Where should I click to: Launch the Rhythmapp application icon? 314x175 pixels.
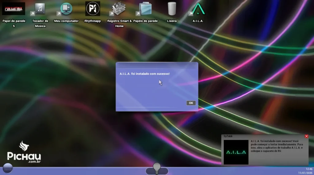tap(93, 9)
